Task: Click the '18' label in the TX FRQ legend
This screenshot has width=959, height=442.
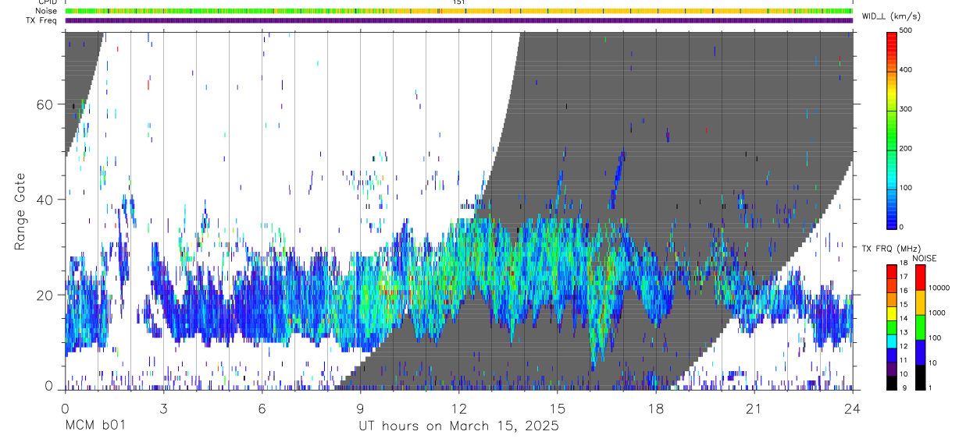Action: (904, 263)
